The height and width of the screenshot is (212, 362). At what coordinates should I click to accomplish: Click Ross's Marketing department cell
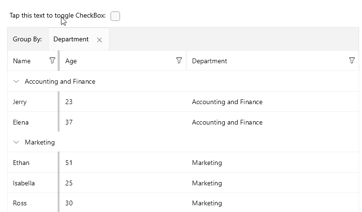point(207,203)
